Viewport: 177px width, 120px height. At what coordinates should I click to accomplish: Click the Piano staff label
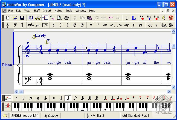pyautogui.click(x=7, y=65)
